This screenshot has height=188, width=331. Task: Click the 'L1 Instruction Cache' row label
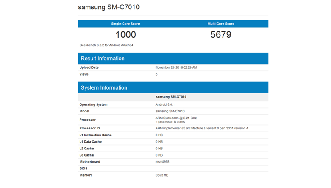tap(96, 135)
